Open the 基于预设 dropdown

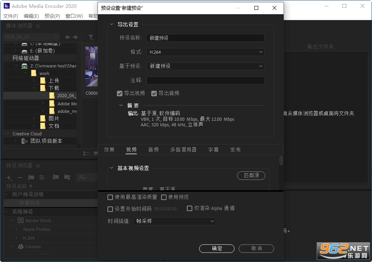pos(205,66)
